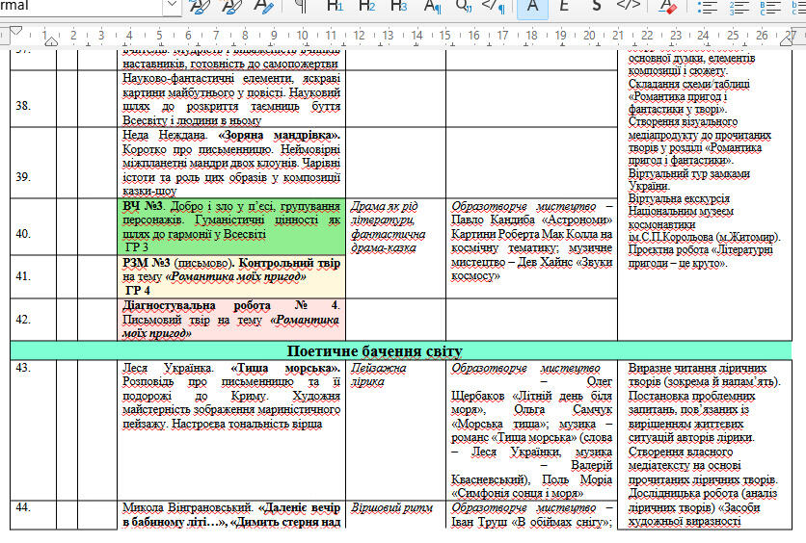Apply the Heading 2 paragraph style
Viewport: 806px width, 543px height.
coord(366,6)
